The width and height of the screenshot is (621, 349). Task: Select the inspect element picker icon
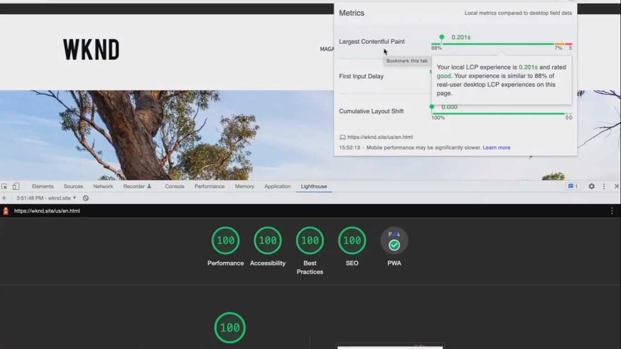coord(5,186)
